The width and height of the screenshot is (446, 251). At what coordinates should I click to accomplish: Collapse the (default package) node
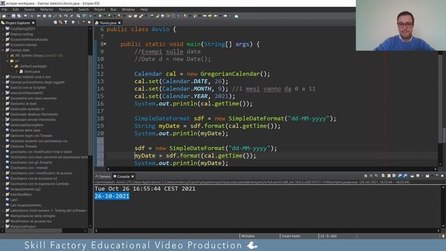pyautogui.click(x=13, y=66)
